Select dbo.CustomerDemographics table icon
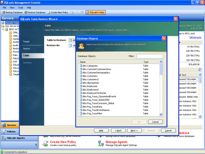 (x=81, y=73)
